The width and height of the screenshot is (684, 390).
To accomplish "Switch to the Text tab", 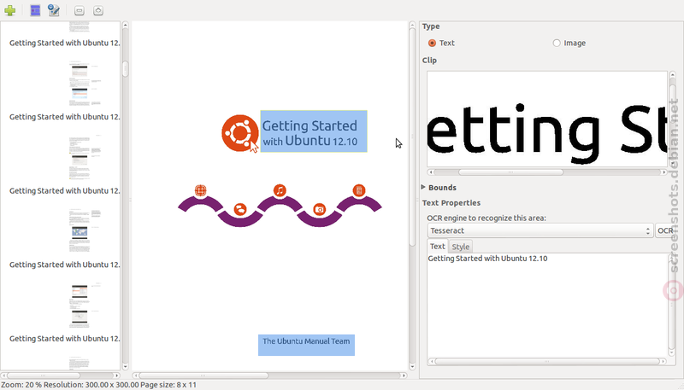I will tap(438, 247).
